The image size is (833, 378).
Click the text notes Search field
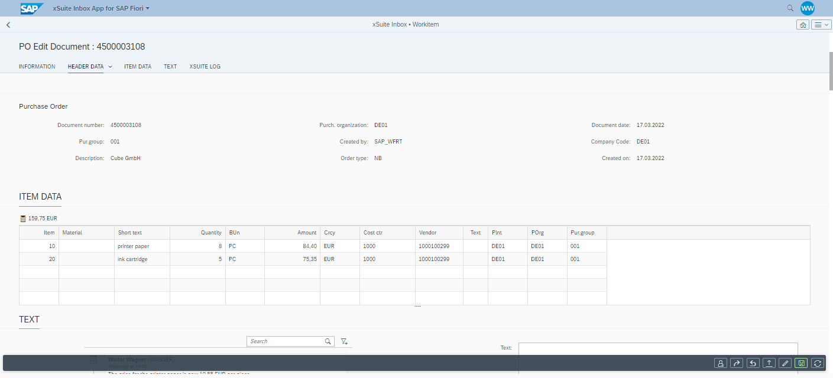click(286, 341)
